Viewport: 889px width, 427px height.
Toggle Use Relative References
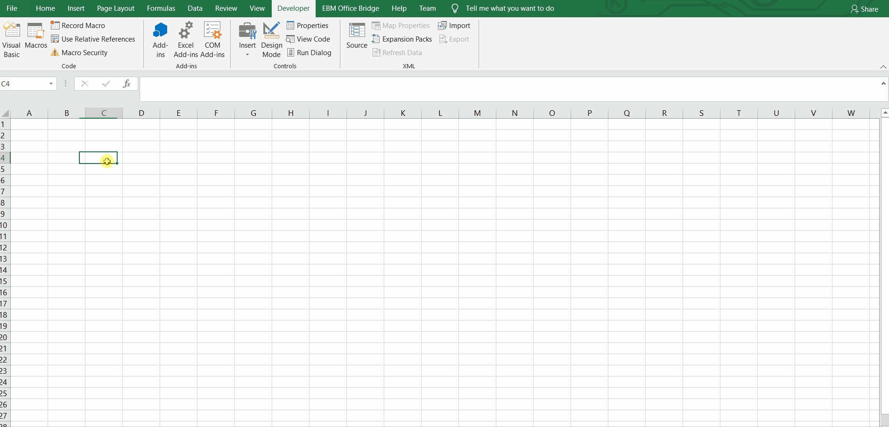93,39
